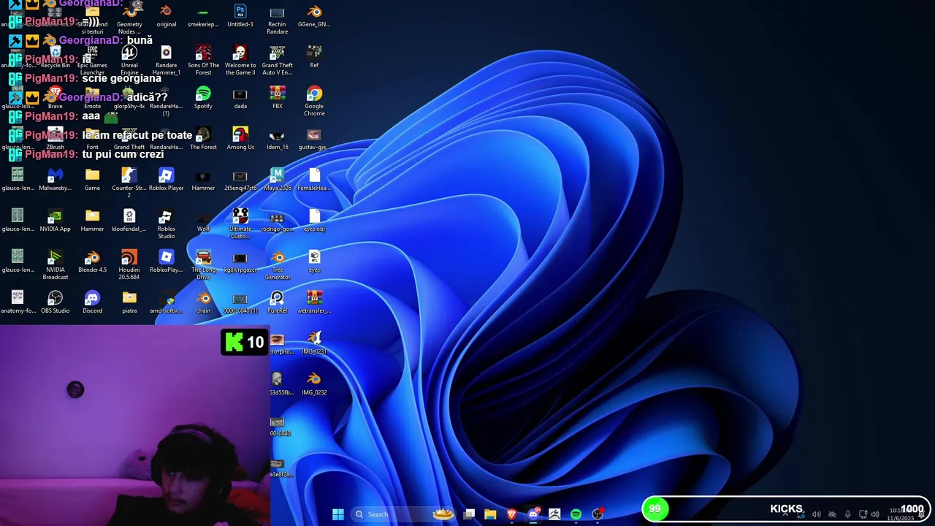Viewport: 935px width, 526px height.
Task: Launch Counter-Strike 2 shortcut
Action: [x=129, y=183]
